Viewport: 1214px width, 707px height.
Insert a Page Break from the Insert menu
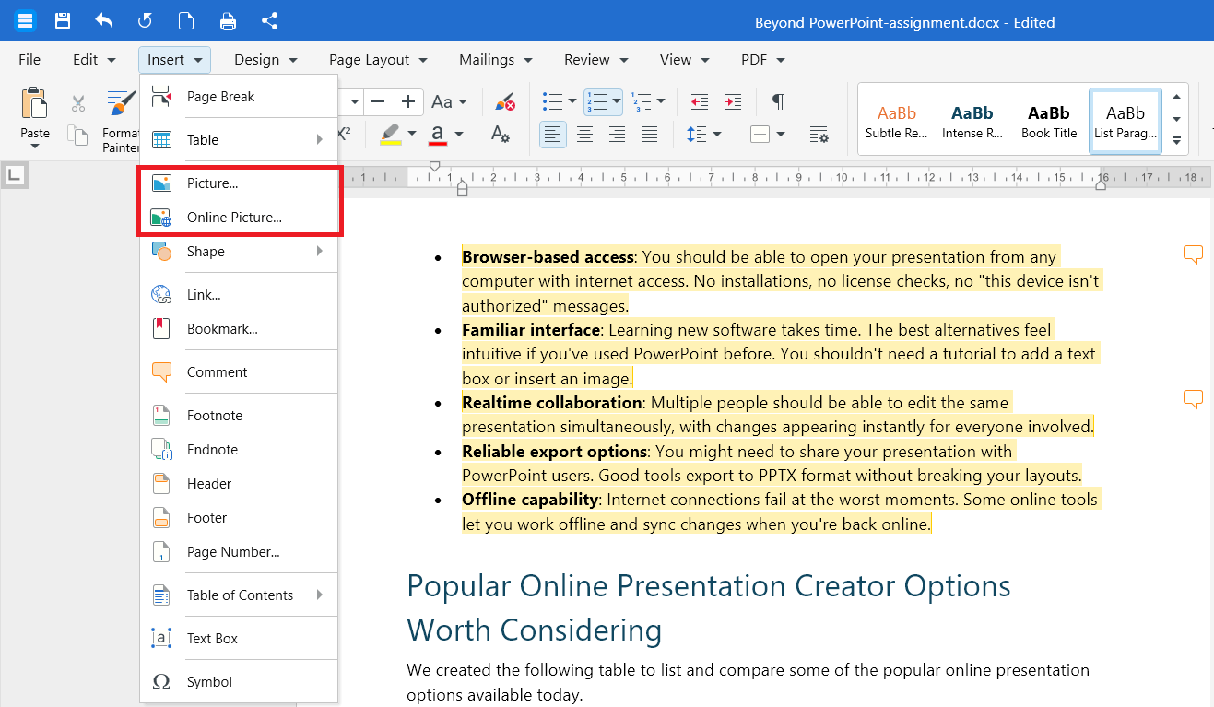point(239,96)
